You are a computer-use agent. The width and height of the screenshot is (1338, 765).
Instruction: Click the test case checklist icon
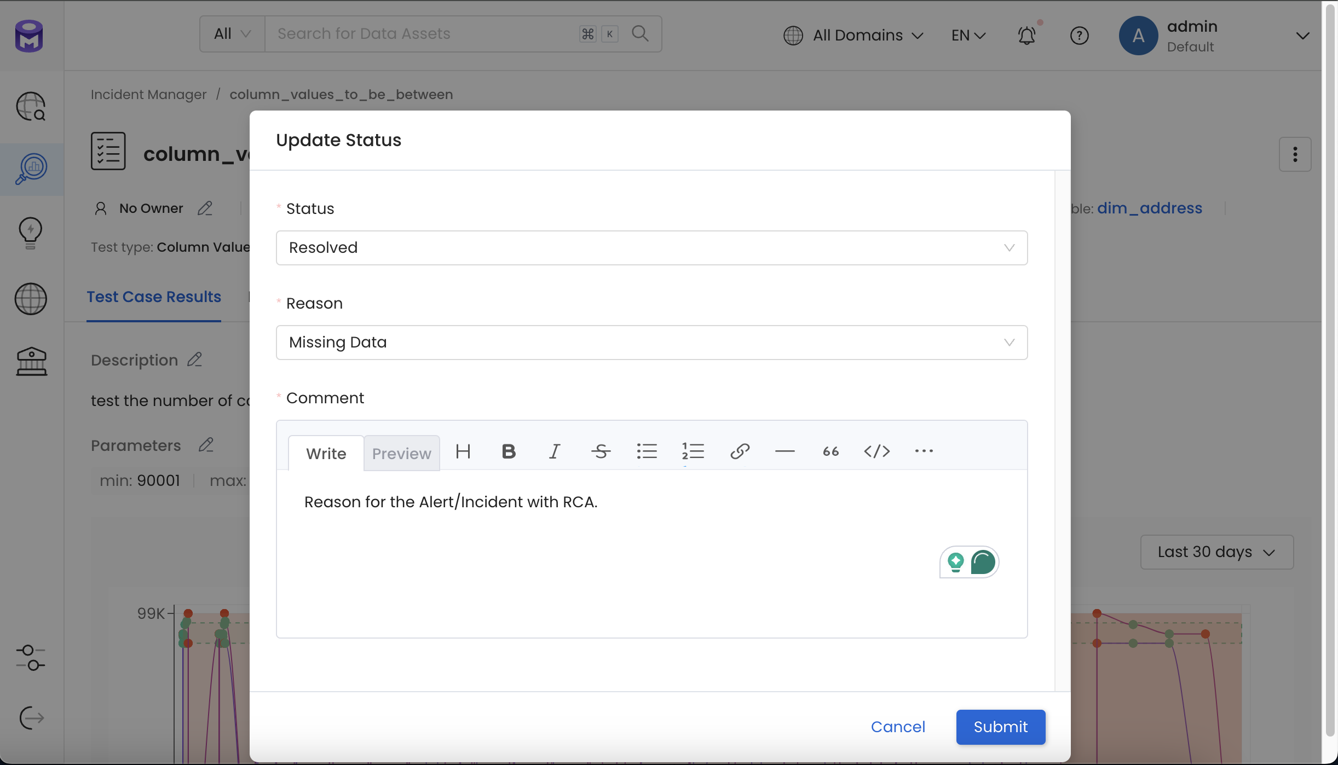point(108,151)
